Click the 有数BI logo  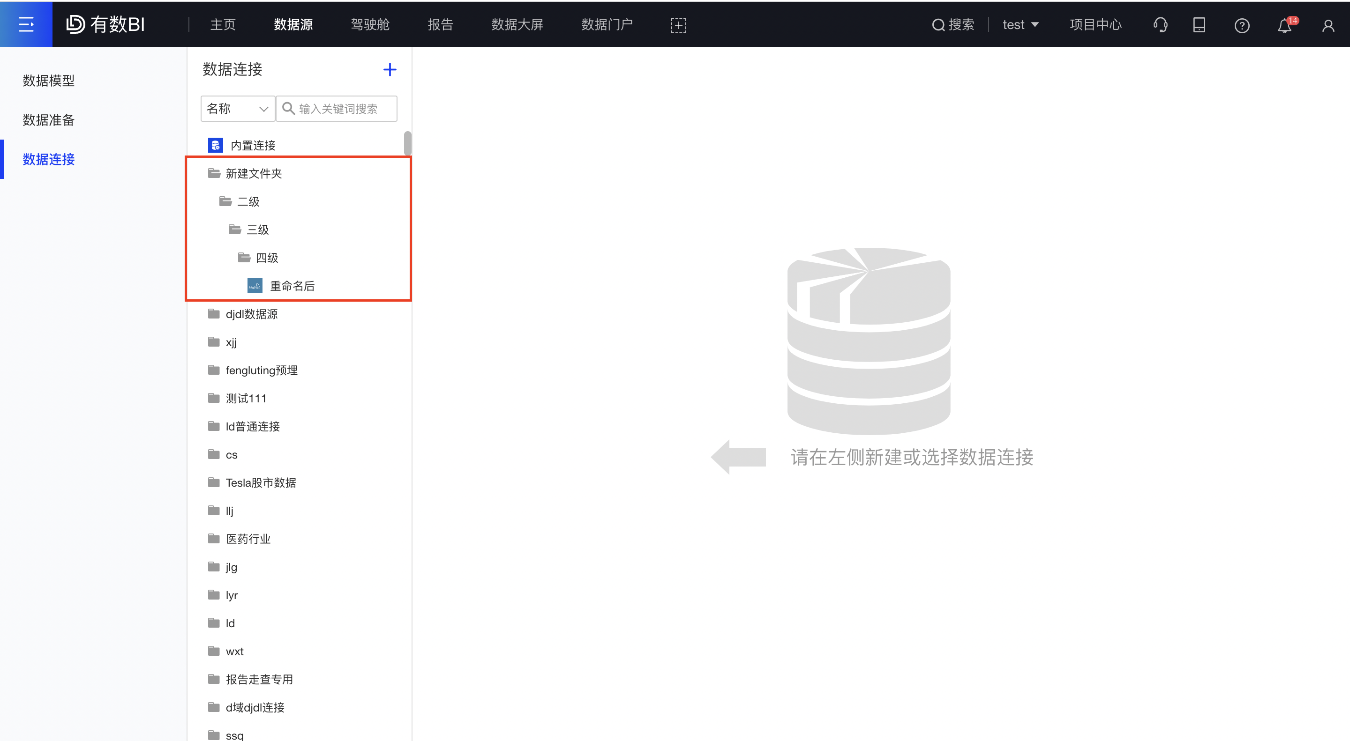point(106,24)
